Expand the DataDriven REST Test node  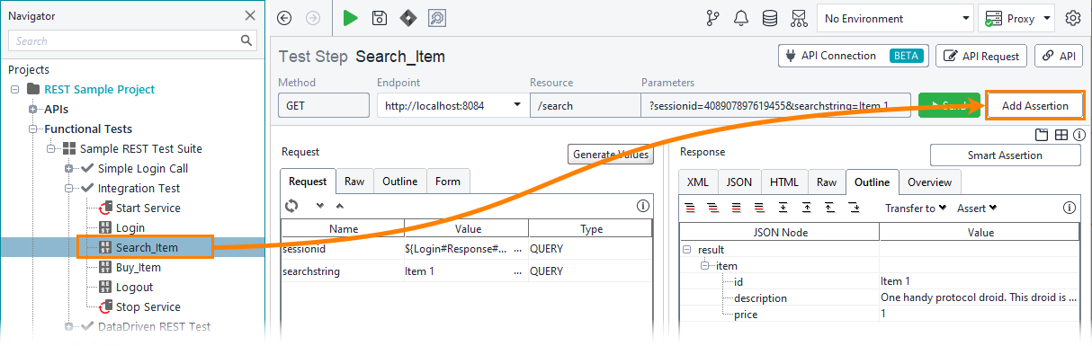pyautogui.click(x=68, y=326)
